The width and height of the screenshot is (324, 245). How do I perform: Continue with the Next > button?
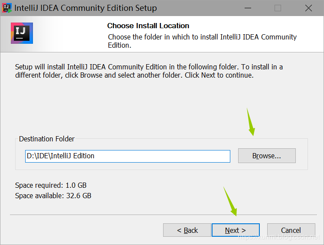click(x=236, y=230)
